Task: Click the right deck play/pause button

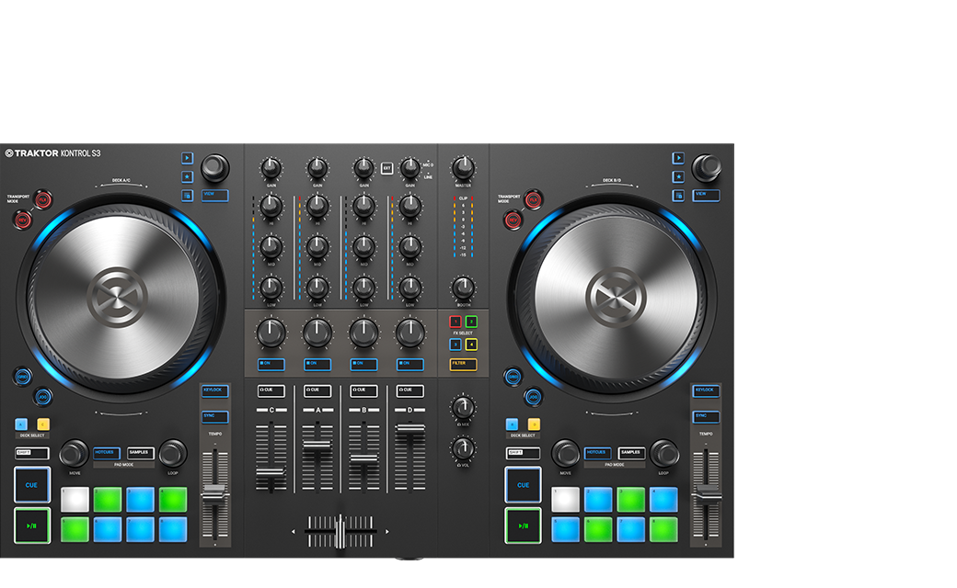Action: coord(523,526)
